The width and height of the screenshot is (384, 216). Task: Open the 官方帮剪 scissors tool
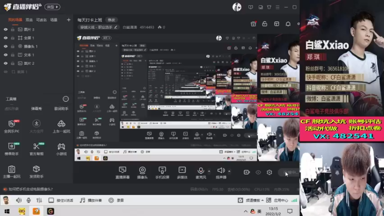coord(36,149)
